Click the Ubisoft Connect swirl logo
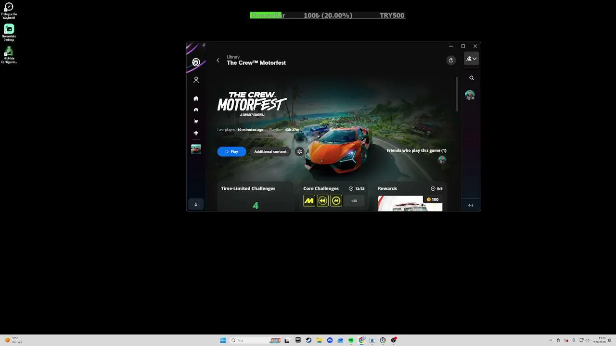This screenshot has width=616, height=346. [x=196, y=62]
